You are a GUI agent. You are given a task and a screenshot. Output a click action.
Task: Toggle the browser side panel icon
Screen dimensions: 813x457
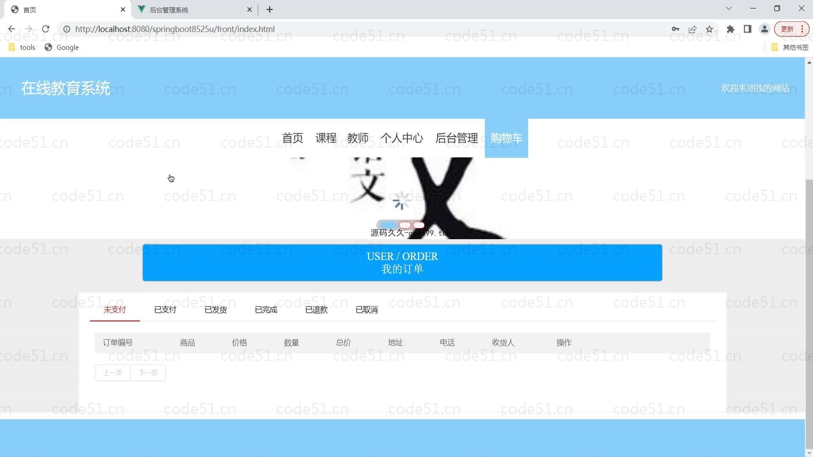tap(747, 29)
